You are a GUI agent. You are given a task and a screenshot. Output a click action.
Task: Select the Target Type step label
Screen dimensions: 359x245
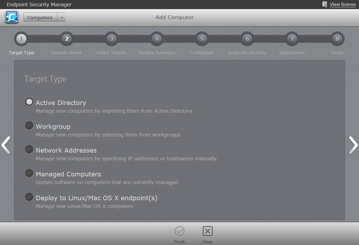pos(21,53)
